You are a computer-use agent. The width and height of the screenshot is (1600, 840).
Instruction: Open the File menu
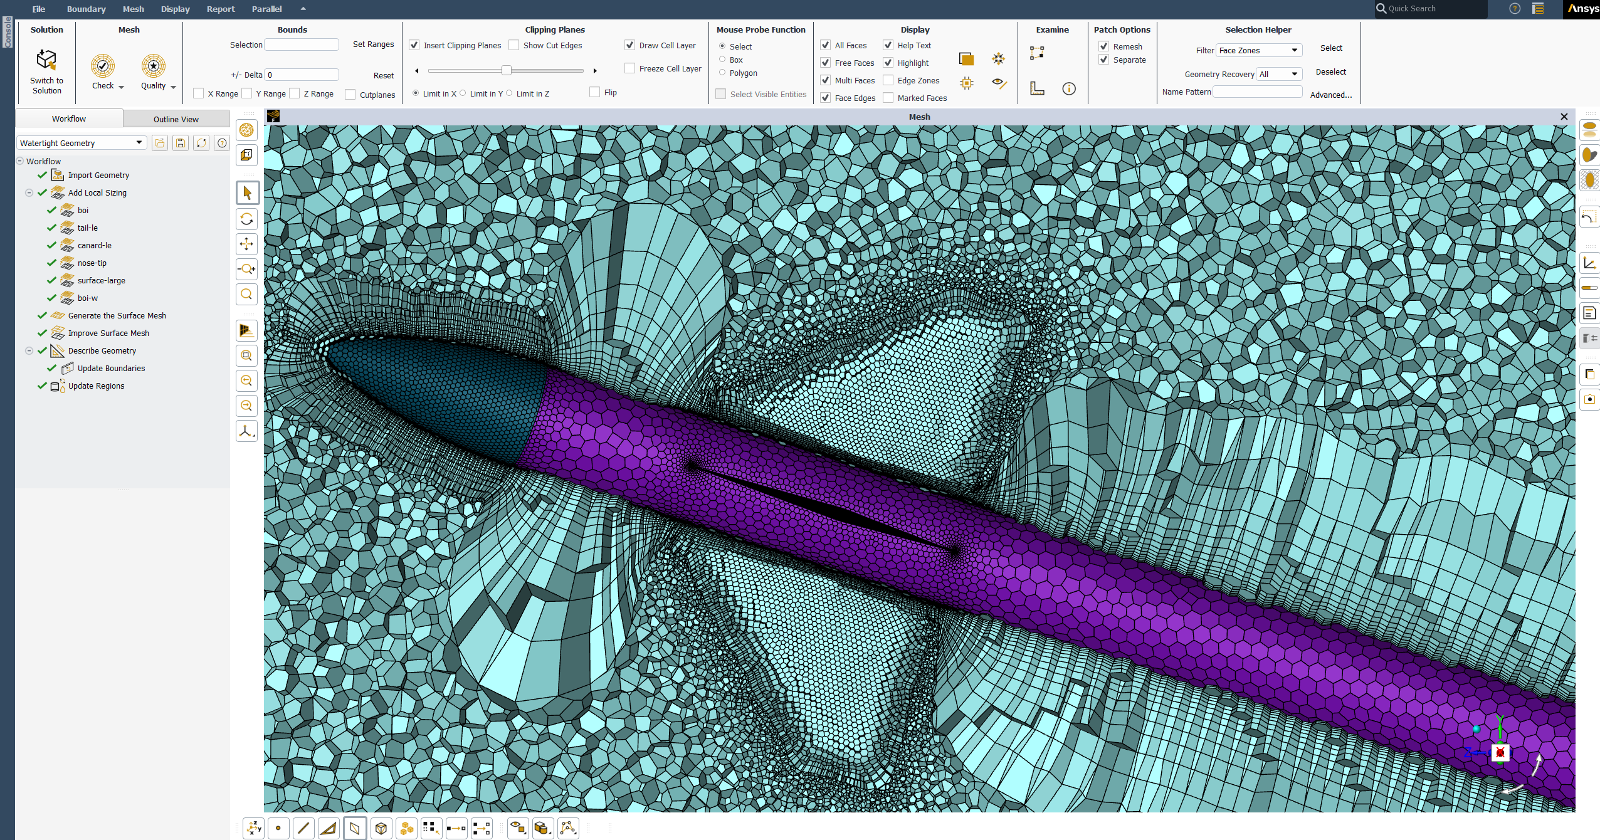click(39, 9)
